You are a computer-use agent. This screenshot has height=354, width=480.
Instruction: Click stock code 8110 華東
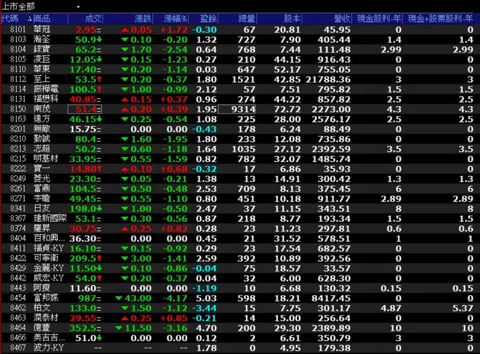[18, 69]
